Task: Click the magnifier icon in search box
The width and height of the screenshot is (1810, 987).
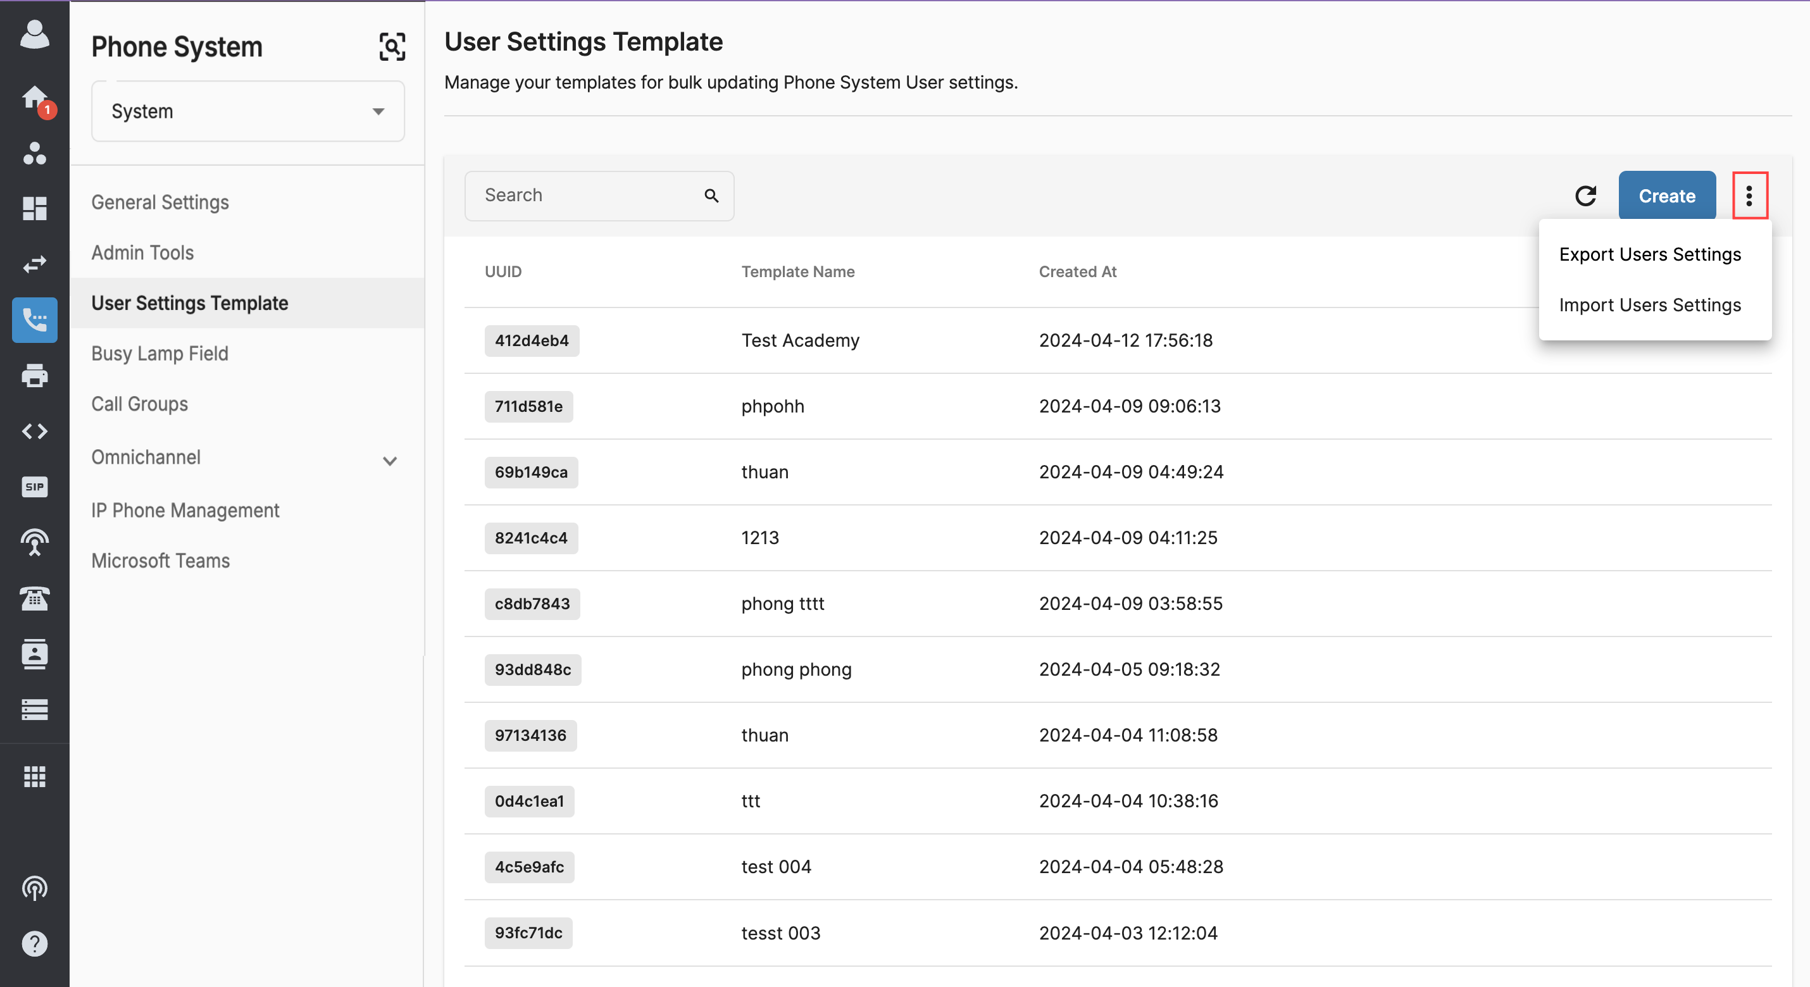Action: pos(711,196)
